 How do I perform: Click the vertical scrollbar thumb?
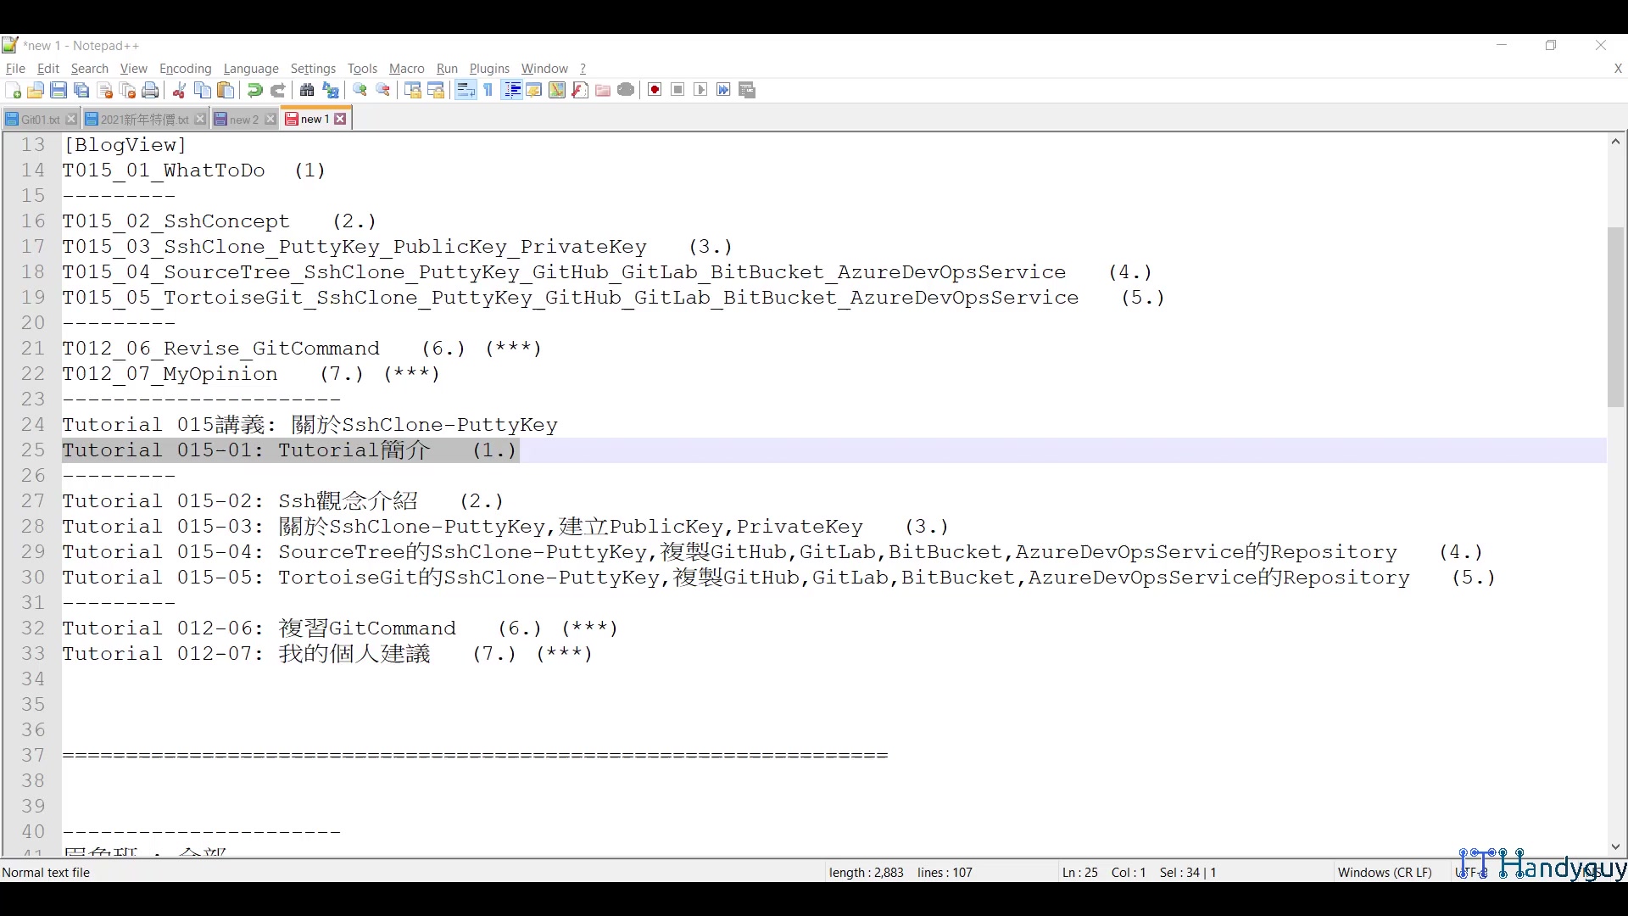tap(1615, 316)
